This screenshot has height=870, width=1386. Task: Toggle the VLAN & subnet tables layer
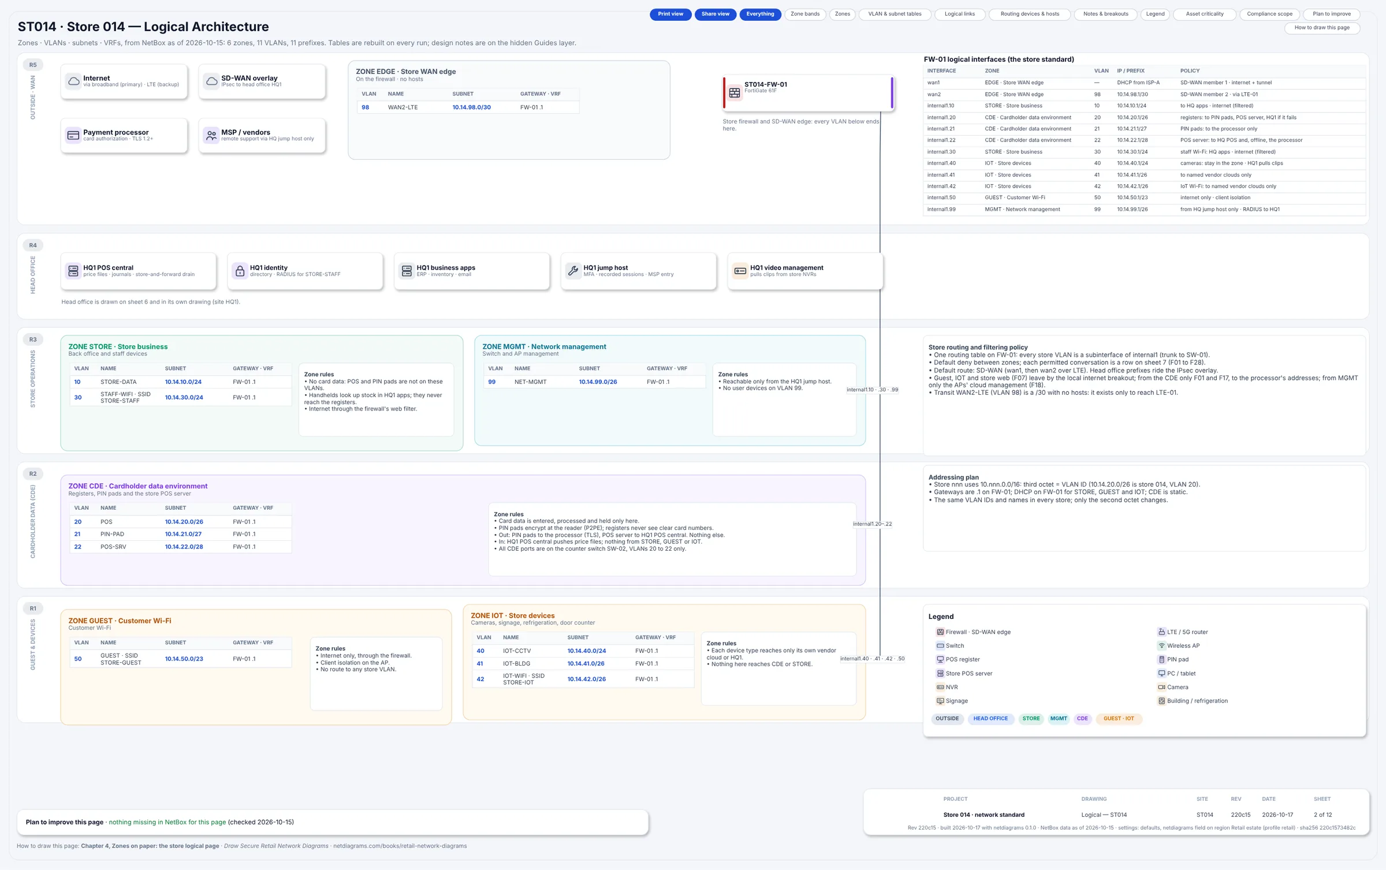[895, 14]
